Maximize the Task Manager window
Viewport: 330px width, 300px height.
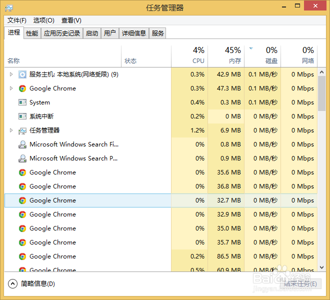coord(297,5)
